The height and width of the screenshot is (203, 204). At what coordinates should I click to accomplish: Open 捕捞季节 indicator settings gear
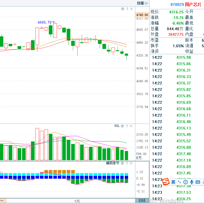(123, 163)
